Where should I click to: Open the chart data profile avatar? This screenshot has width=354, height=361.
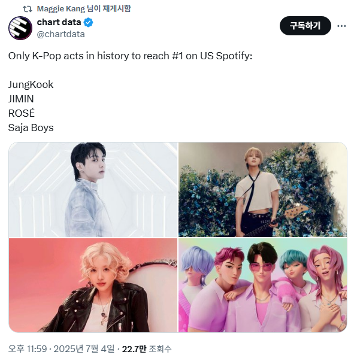(20, 28)
